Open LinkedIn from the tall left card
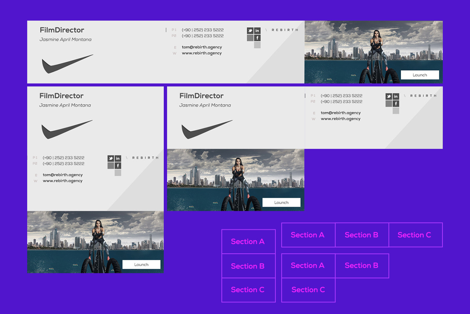Screen dimensions: 470x314 click(x=117, y=158)
